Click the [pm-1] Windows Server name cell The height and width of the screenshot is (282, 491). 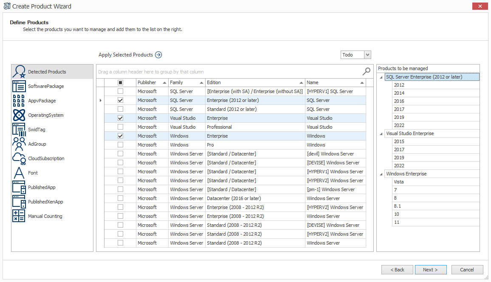(x=336, y=189)
